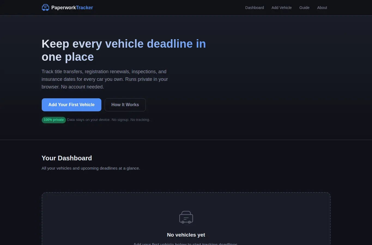Click the 'Track title transfers' description paragraph

[x=105, y=79]
